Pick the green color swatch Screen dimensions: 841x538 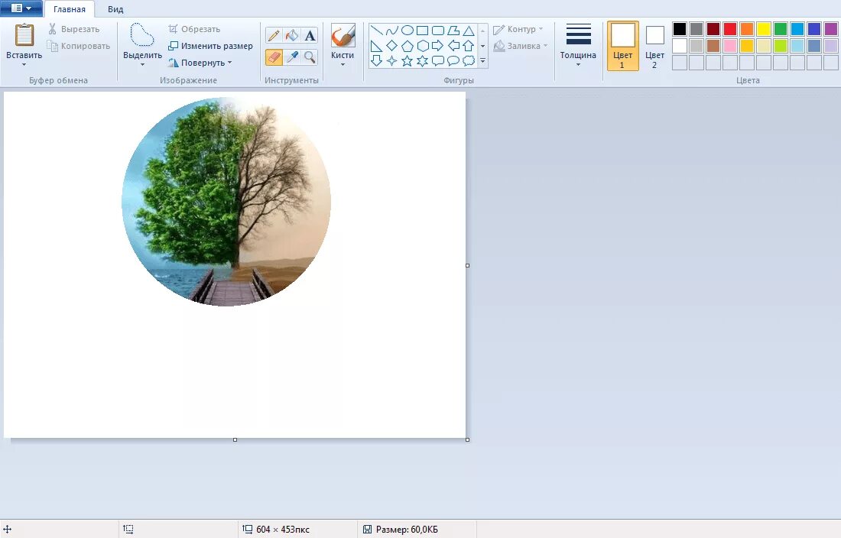click(x=781, y=28)
